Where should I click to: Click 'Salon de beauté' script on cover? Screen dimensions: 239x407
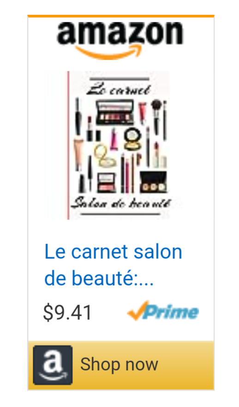(x=121, y=204)
